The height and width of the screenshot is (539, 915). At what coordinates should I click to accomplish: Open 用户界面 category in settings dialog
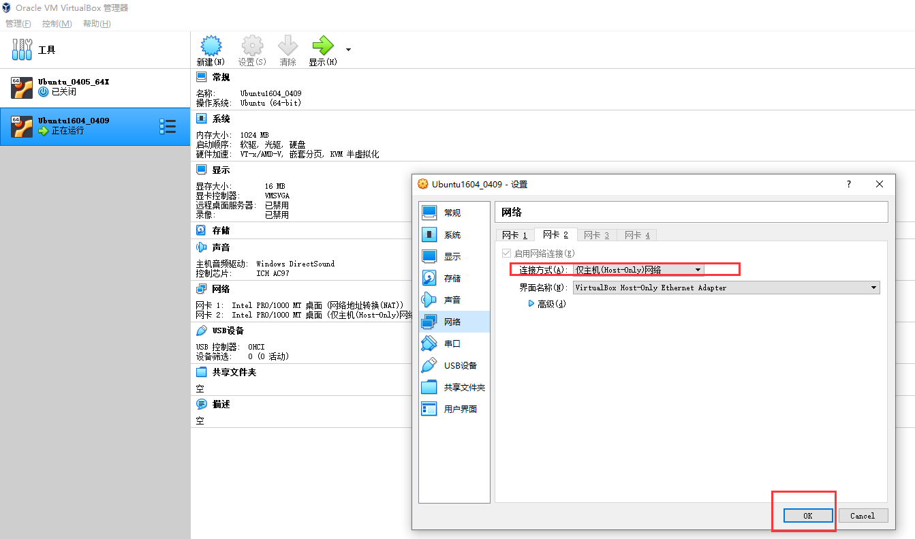click(454, 409)
